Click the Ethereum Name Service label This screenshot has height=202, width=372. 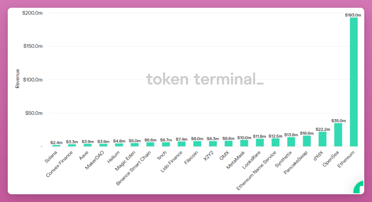point(257,171)
